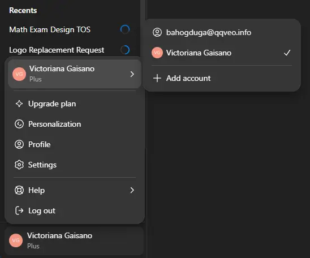Image resolution: width=310 pixels, height=258 pixels.
Task: Open the Victoriana Gaisano Plus menu header
Action: pyautogui.click(x=75, y=74)
